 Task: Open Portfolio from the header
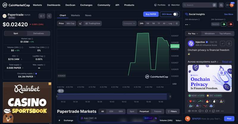click(160, 5)
